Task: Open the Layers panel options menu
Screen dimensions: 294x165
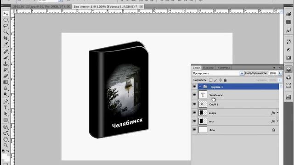Action: coord(281,68)
